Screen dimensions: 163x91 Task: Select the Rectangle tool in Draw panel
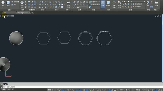pyautogui.click(x=43, y=7)
